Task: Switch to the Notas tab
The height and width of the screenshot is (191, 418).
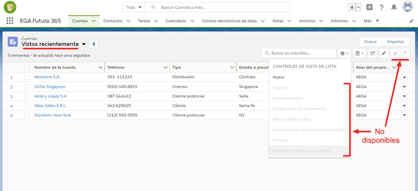Action: pyautogui.click(x=278, y=21)
